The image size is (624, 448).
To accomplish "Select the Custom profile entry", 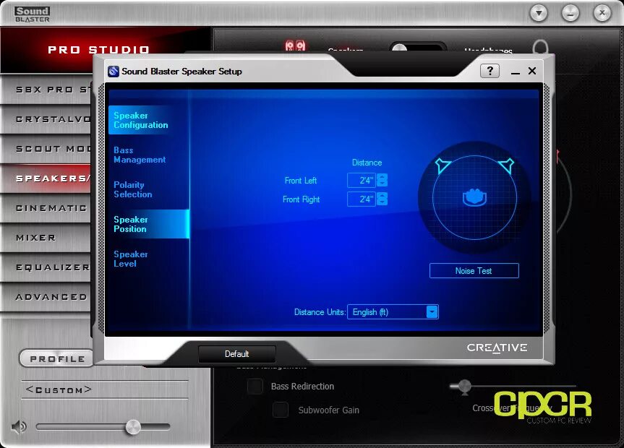I will click(59, 389).
